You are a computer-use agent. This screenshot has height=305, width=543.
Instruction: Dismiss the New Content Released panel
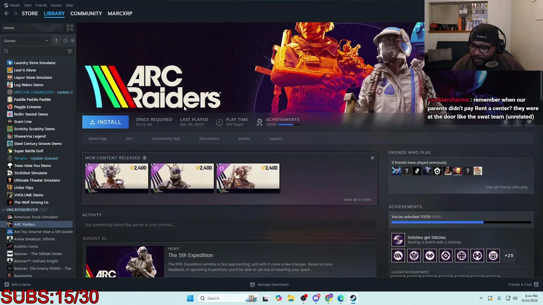pyautogui.click(x=372, y=158)
